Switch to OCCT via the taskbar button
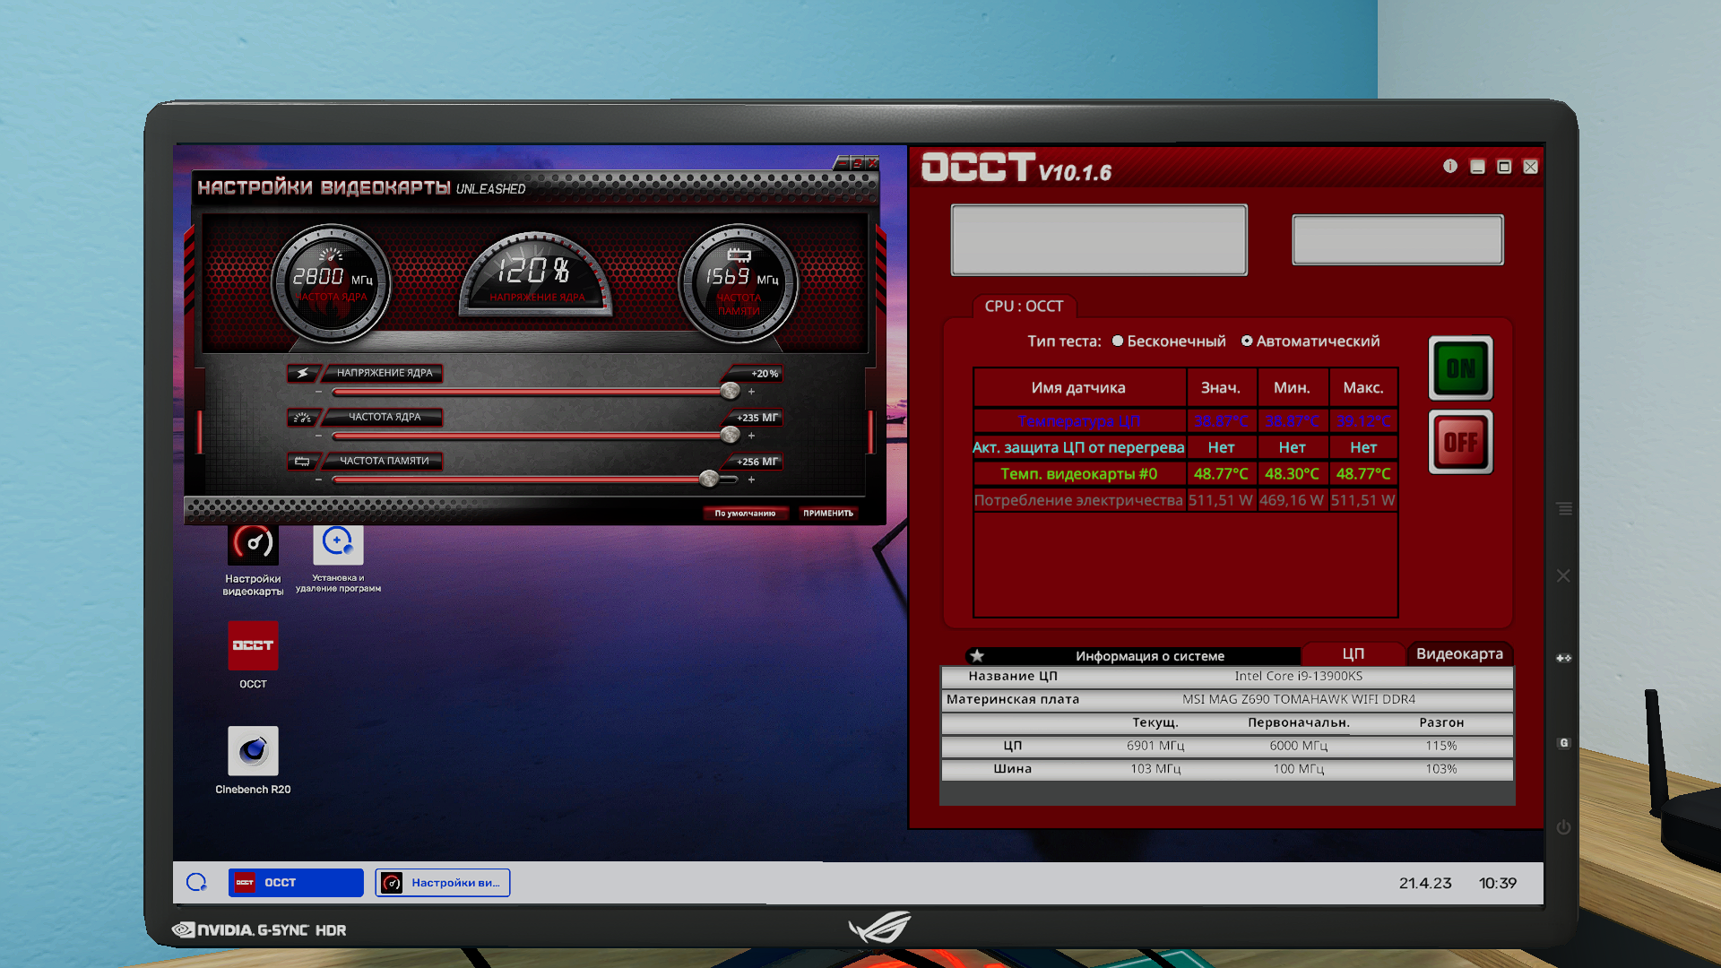The image size is (1721, 968). pos(296,883)
